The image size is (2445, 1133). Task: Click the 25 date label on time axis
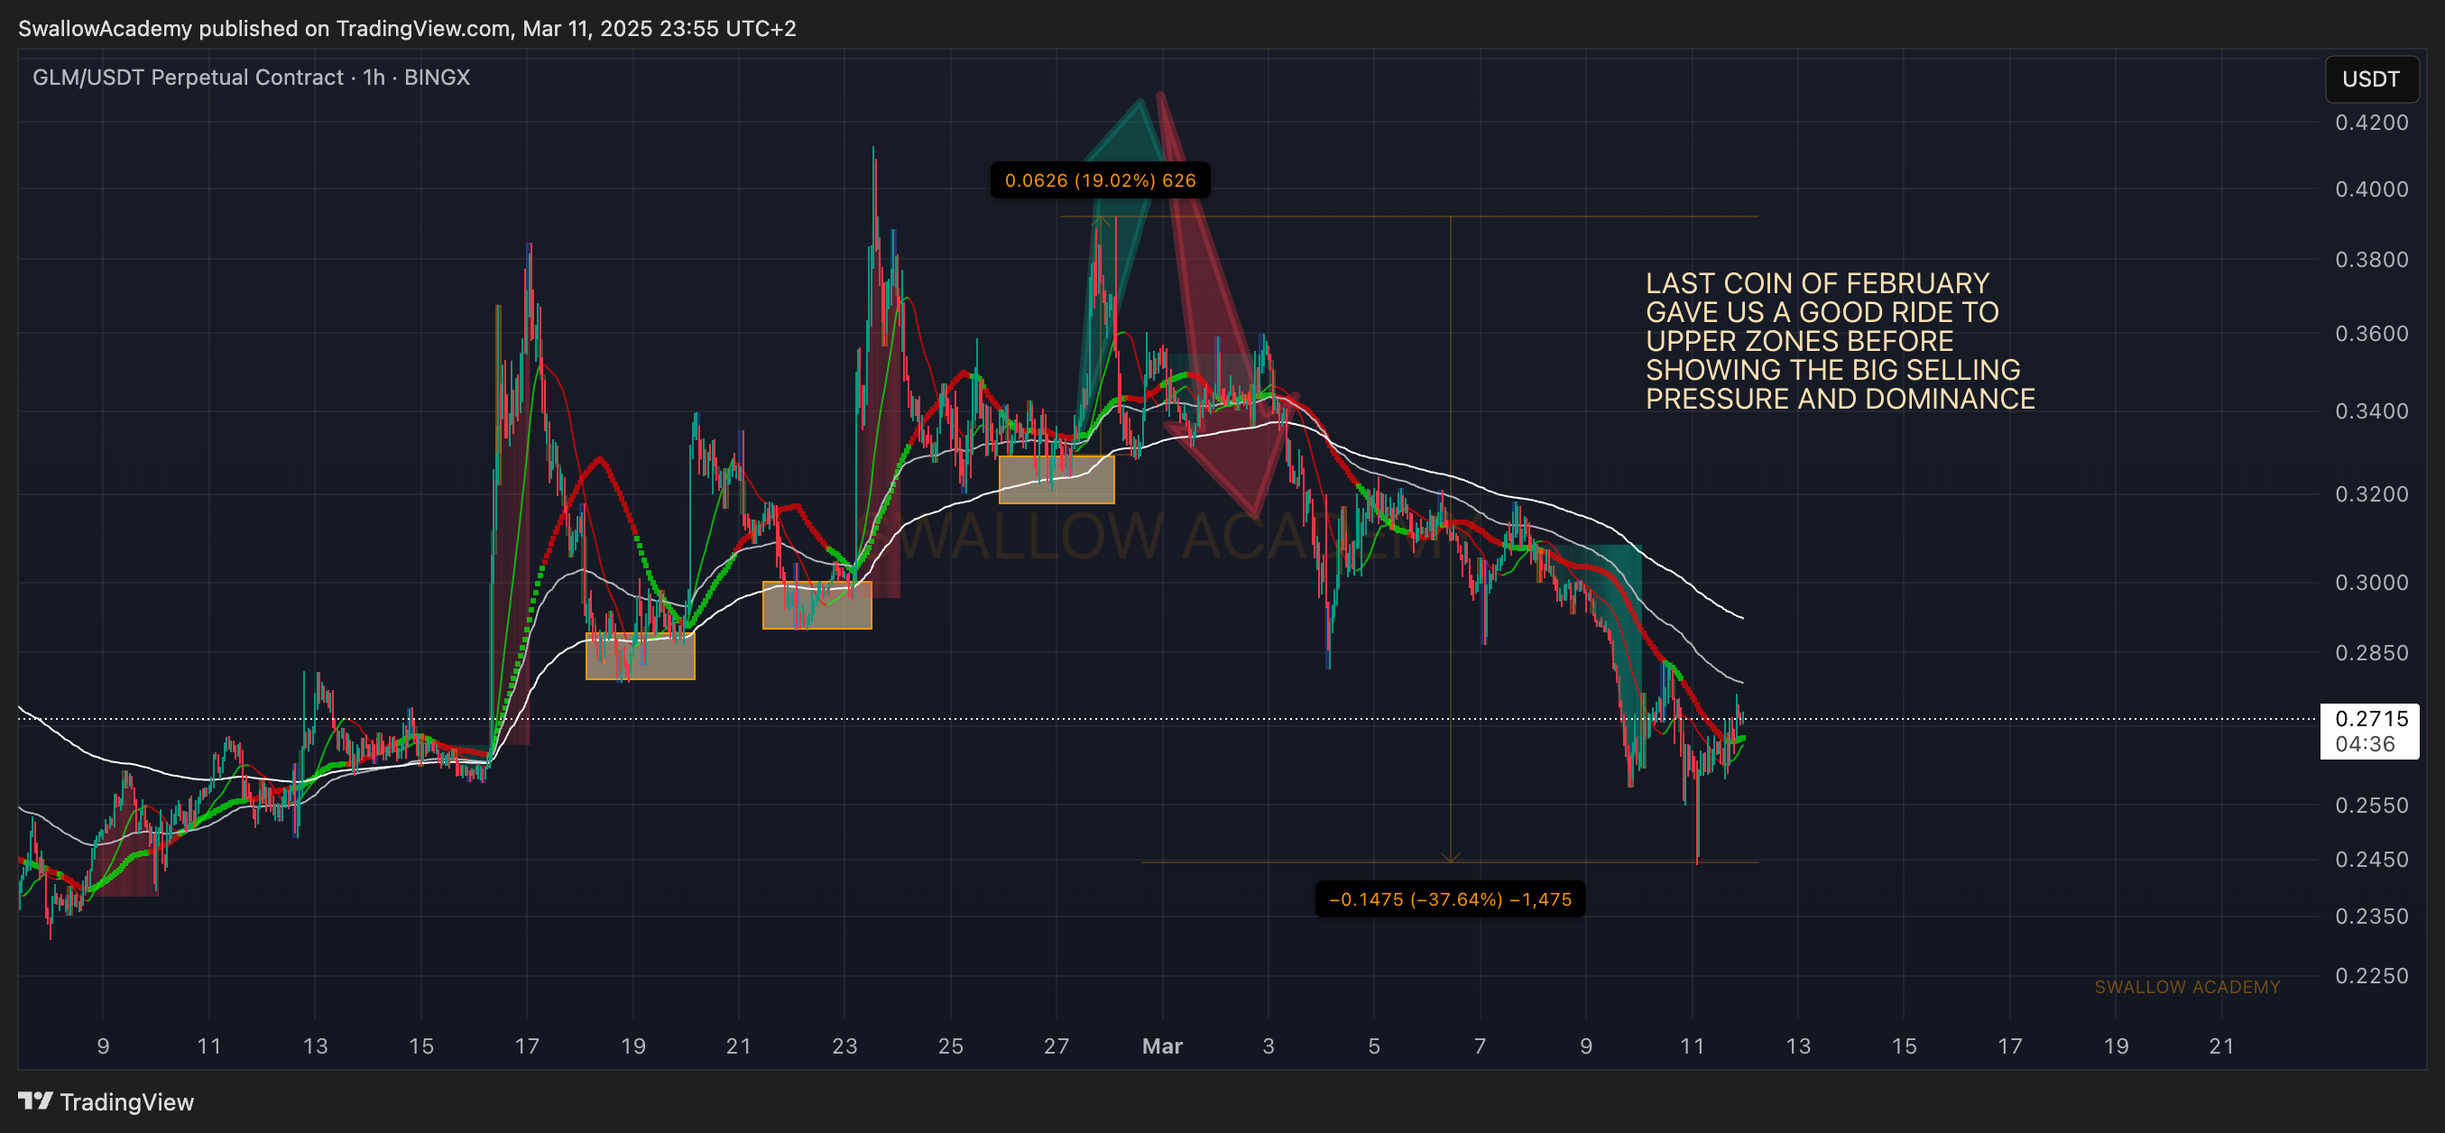[950, 1045]
